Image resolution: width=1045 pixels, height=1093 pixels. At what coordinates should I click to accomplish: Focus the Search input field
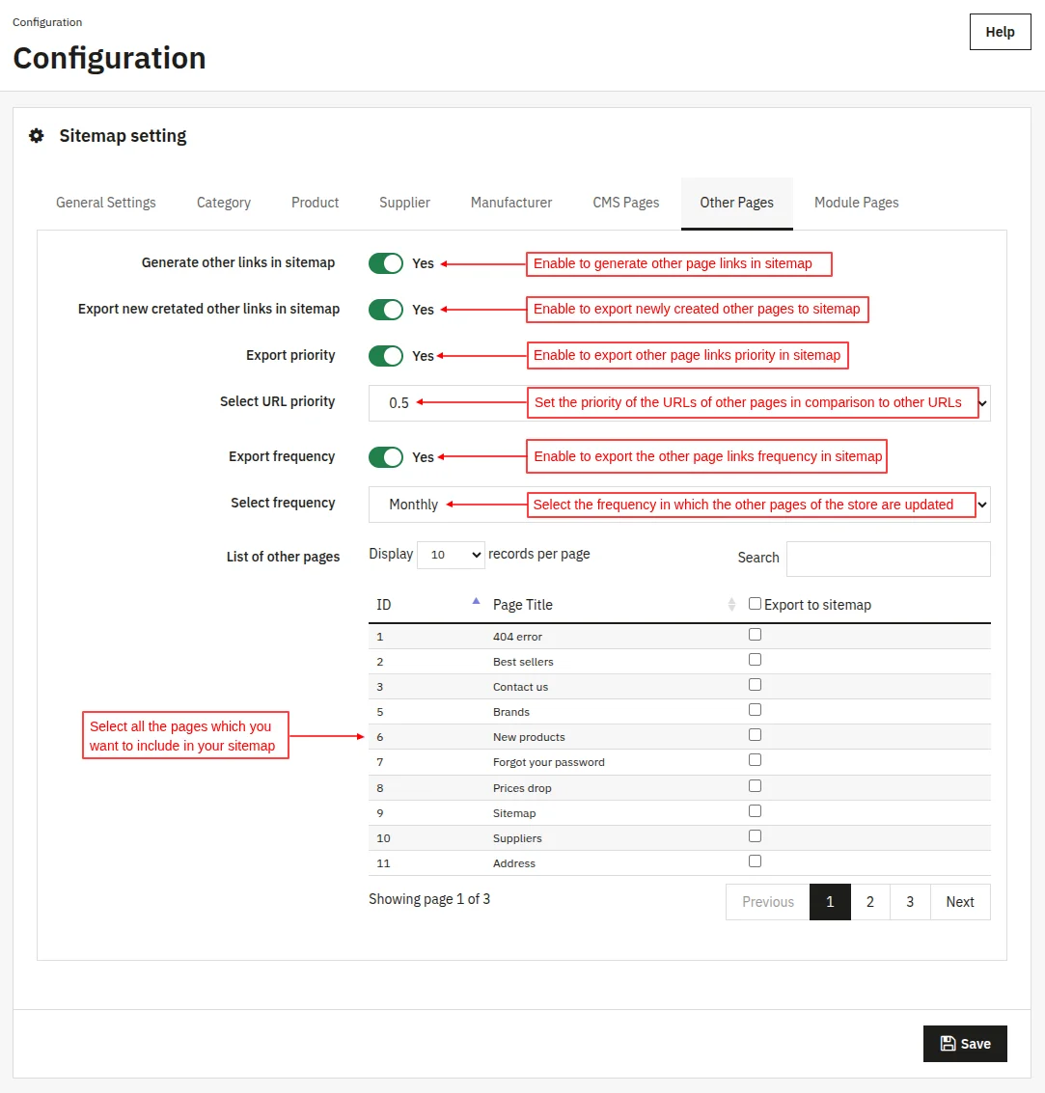(888, 560)
